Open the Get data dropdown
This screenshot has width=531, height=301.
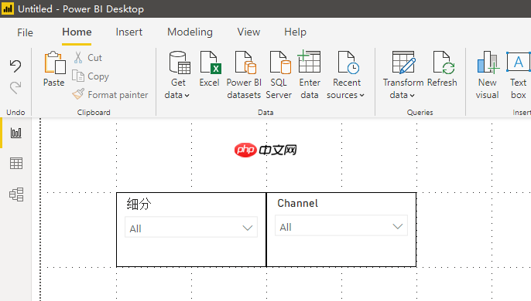click(177, 75)
